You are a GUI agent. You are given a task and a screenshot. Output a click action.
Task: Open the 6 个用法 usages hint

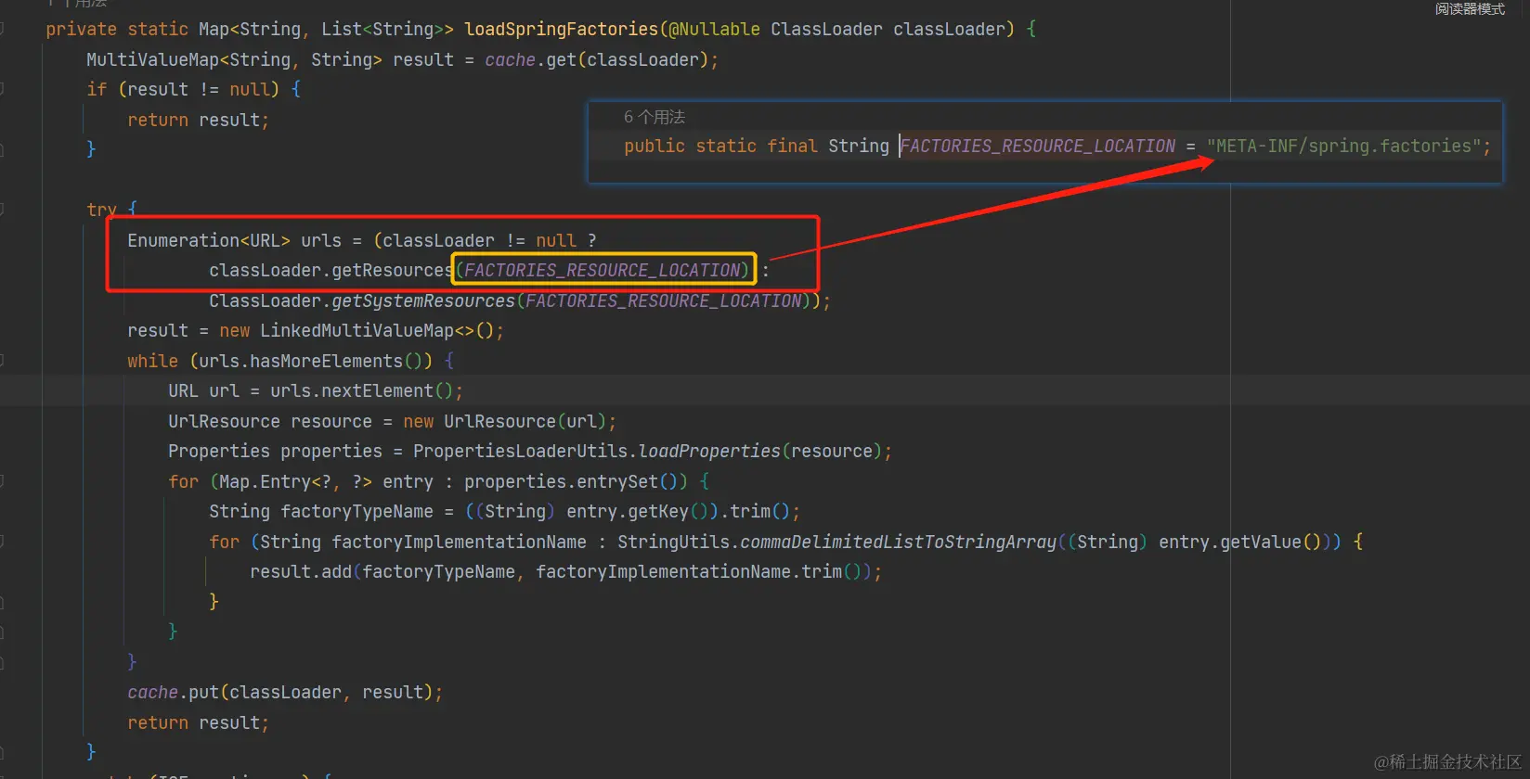pyautogui.click(x=655, y=117)
